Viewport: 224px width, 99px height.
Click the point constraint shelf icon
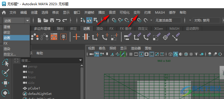point(137,37)
